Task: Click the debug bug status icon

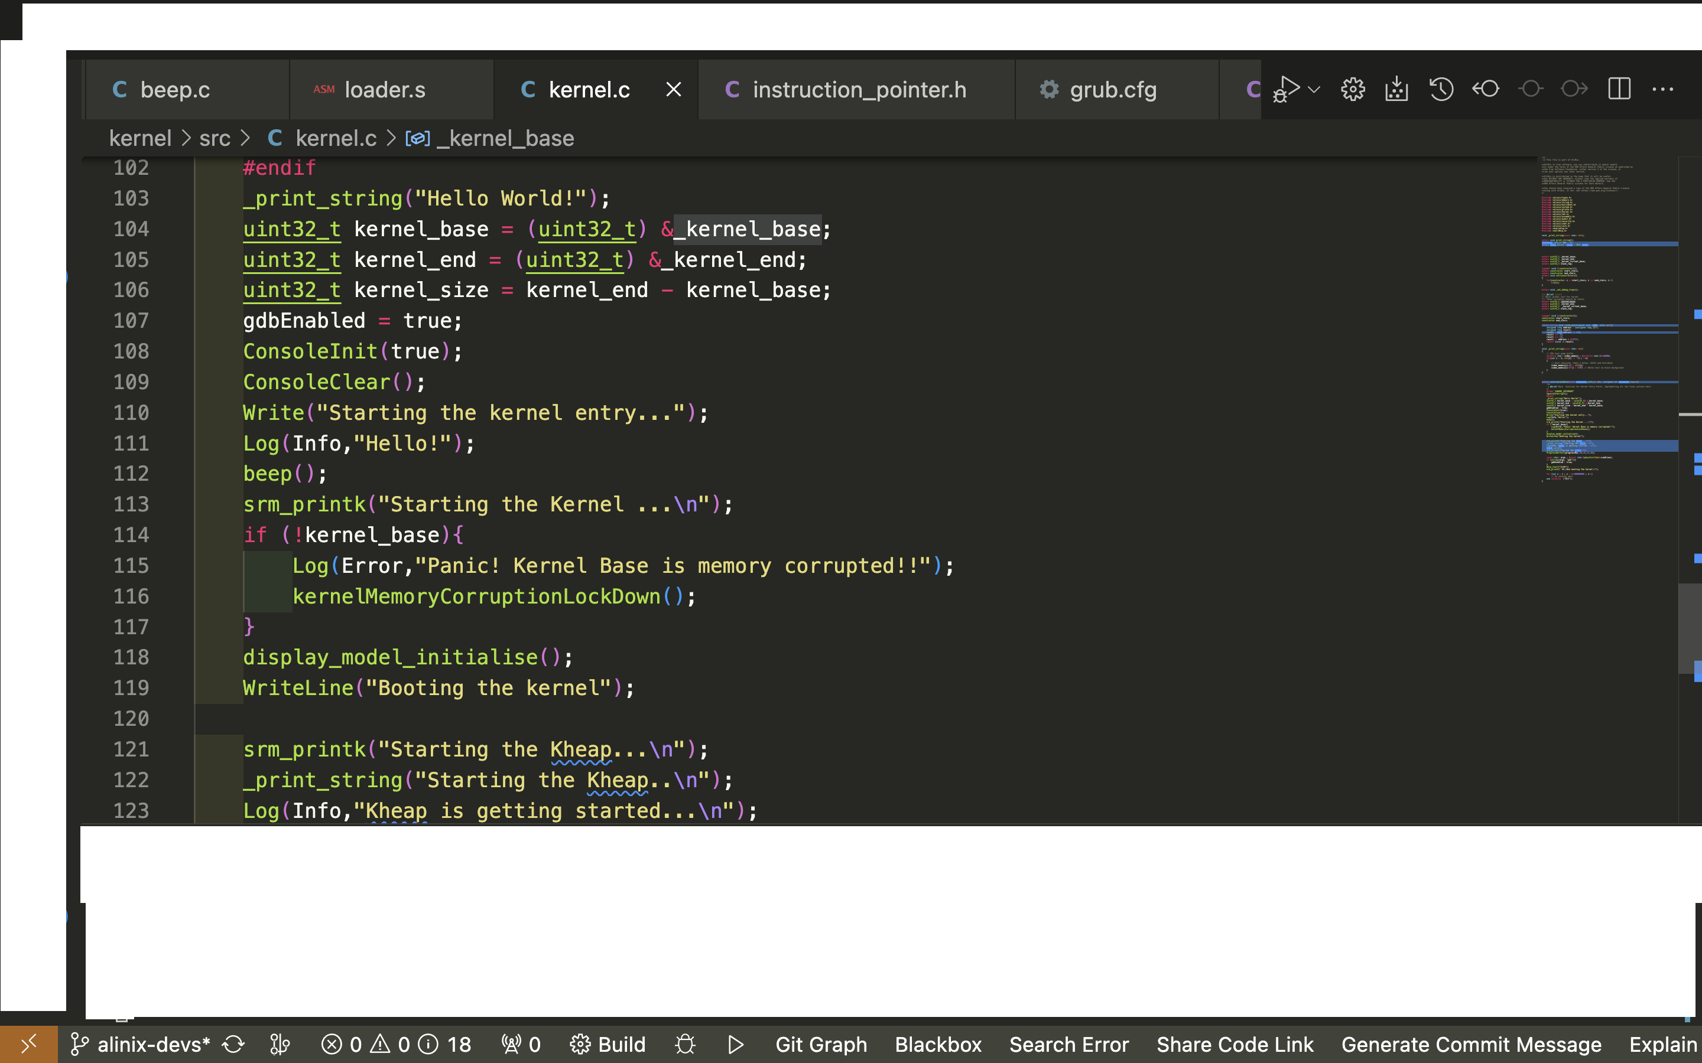Action: [685, 1045]
